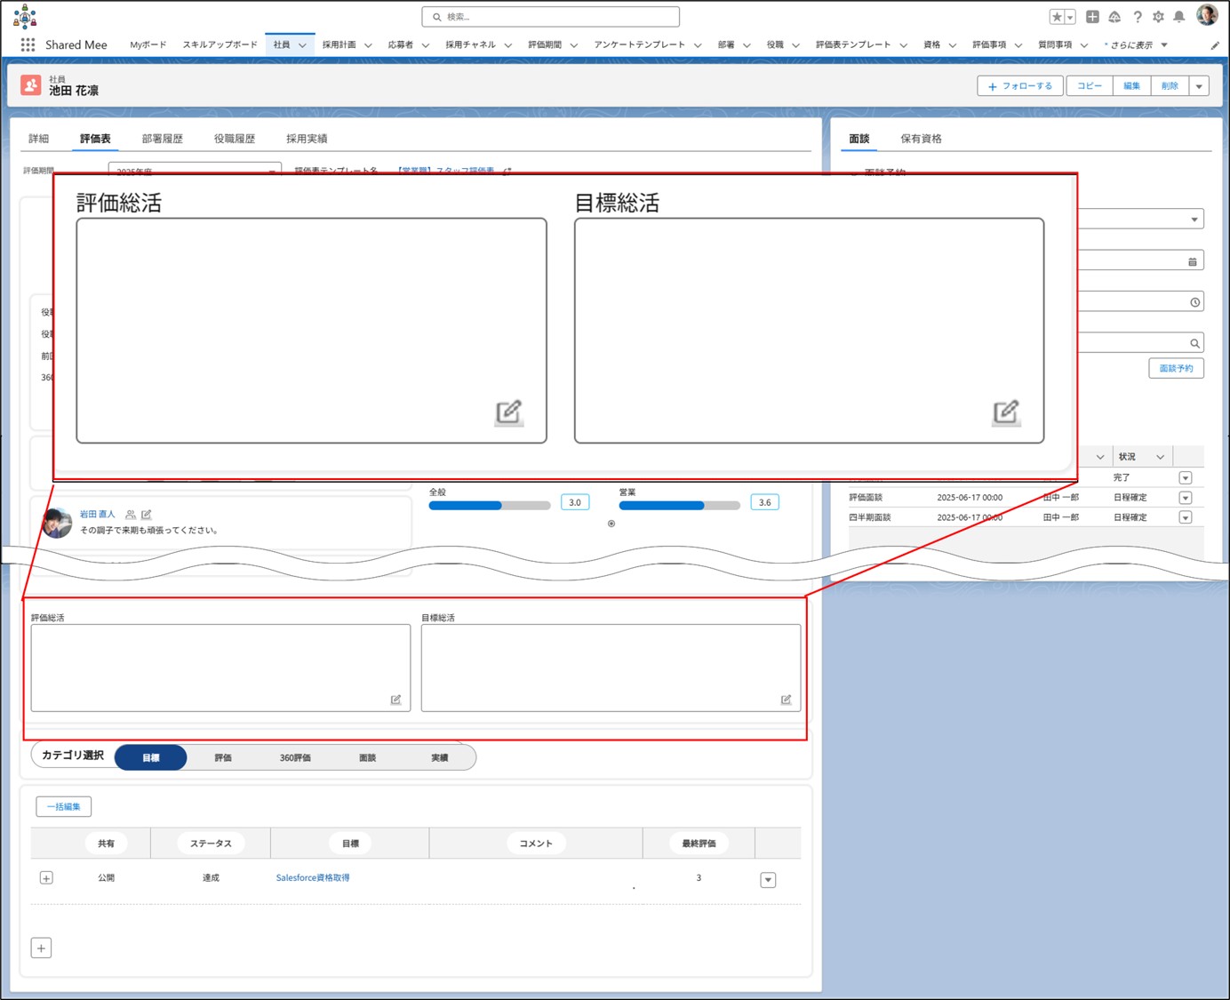The height and width of the screenshot is (1000, 1230).
Task: Open the setup gear icon
Action: pyautogui.click(x=1158, y=17)
